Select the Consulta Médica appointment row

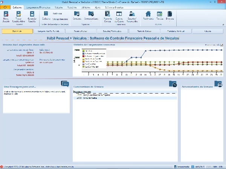click(125, 98)
